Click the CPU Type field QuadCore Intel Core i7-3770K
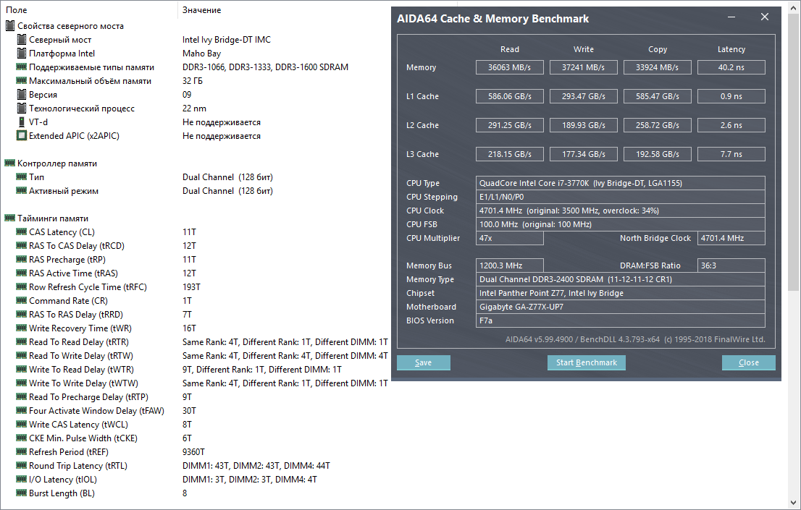This screenshot has height=510, width=801. (621, 183)
